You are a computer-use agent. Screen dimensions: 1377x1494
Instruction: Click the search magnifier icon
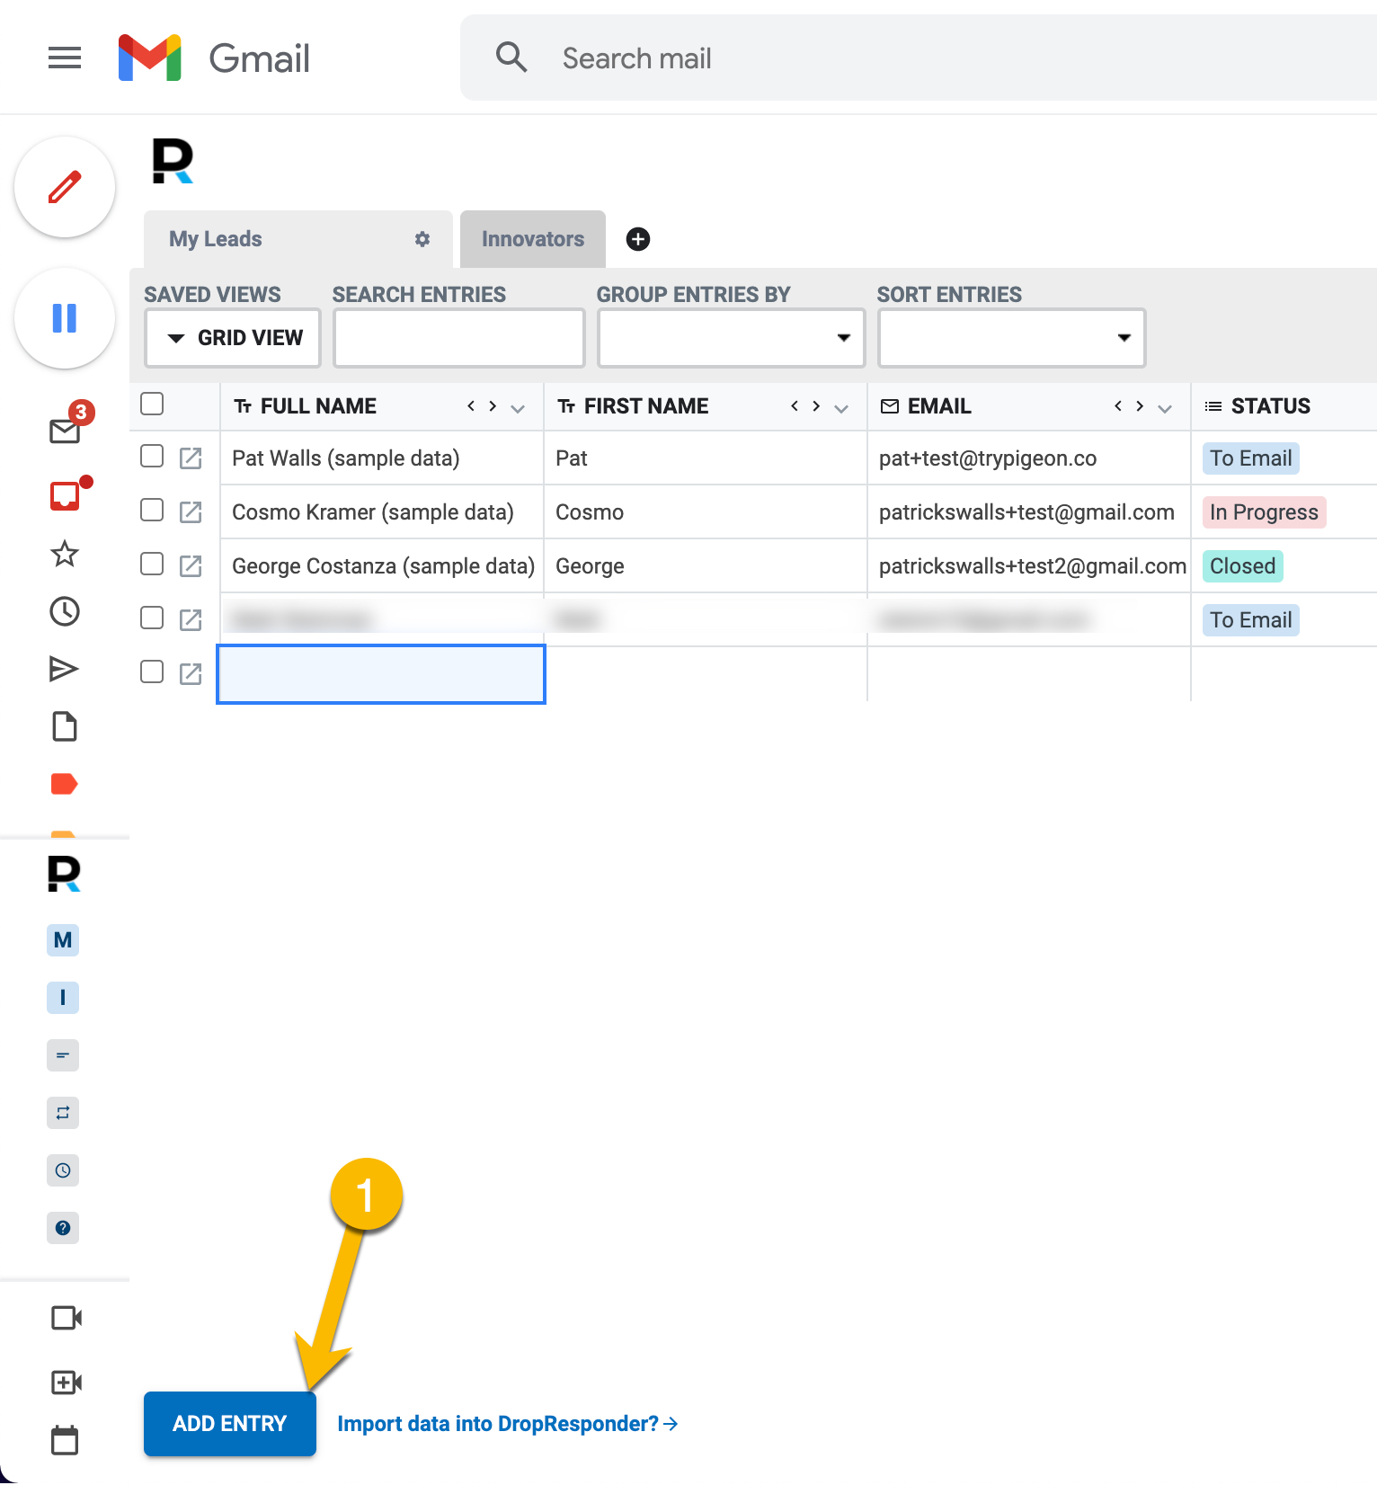(511, 58)
